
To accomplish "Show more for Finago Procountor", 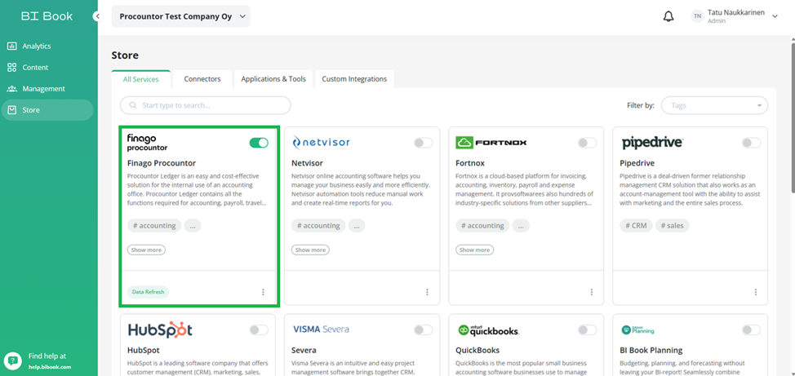I will click(146, 250).
